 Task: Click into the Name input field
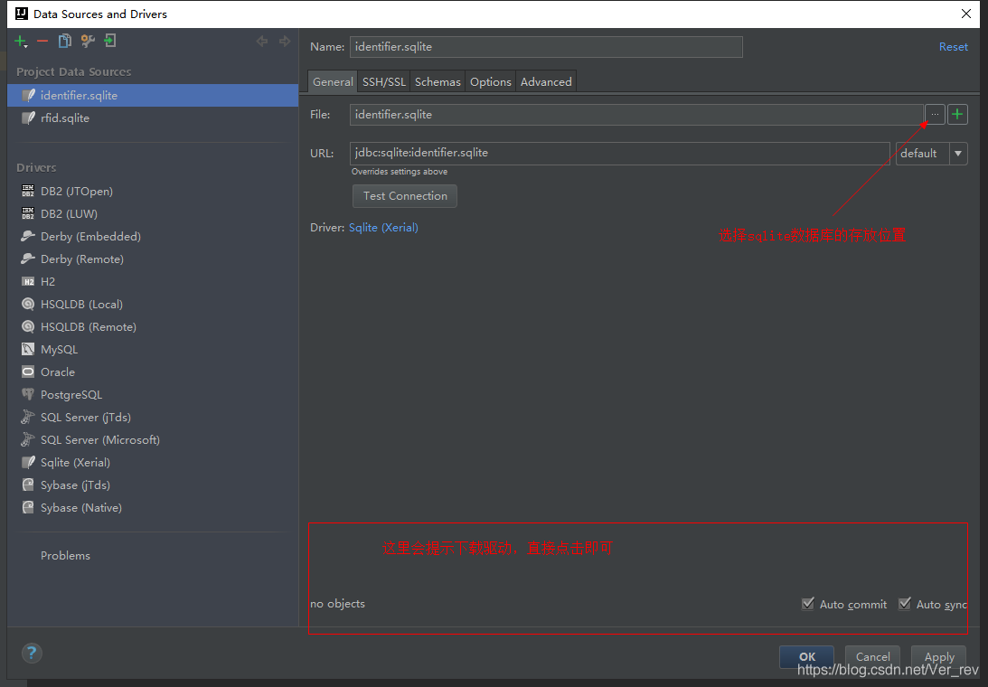546,47
